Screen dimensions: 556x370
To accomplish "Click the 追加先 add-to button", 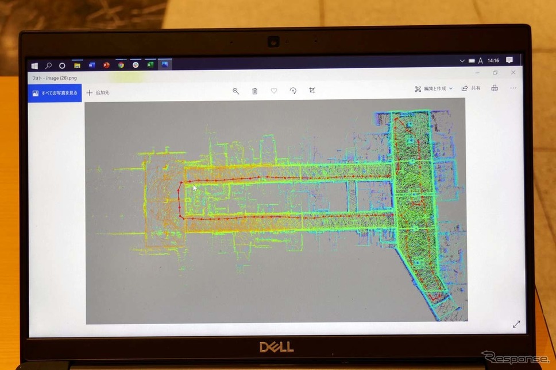I will coord(98,93).
